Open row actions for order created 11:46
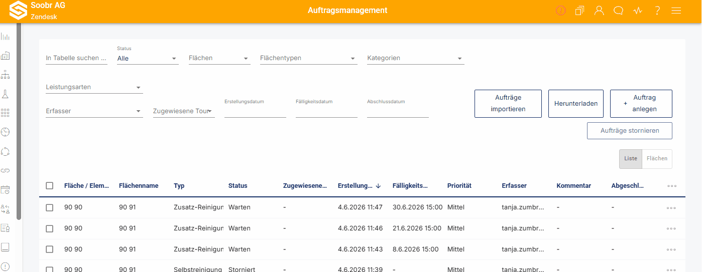 [x=671, y=228]
